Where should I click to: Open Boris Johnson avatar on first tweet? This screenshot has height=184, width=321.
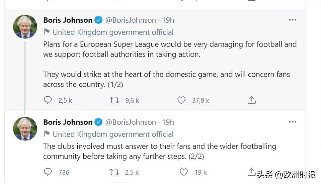(x=25, y=27)
